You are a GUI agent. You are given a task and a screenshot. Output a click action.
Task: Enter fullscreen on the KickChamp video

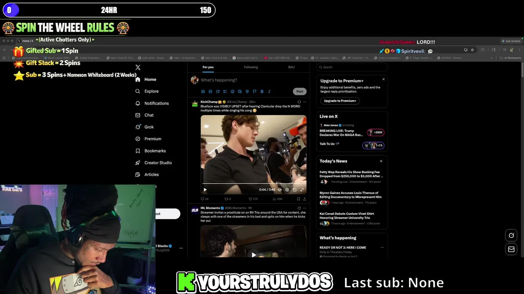pyautogui.click(x=302, y=189)
